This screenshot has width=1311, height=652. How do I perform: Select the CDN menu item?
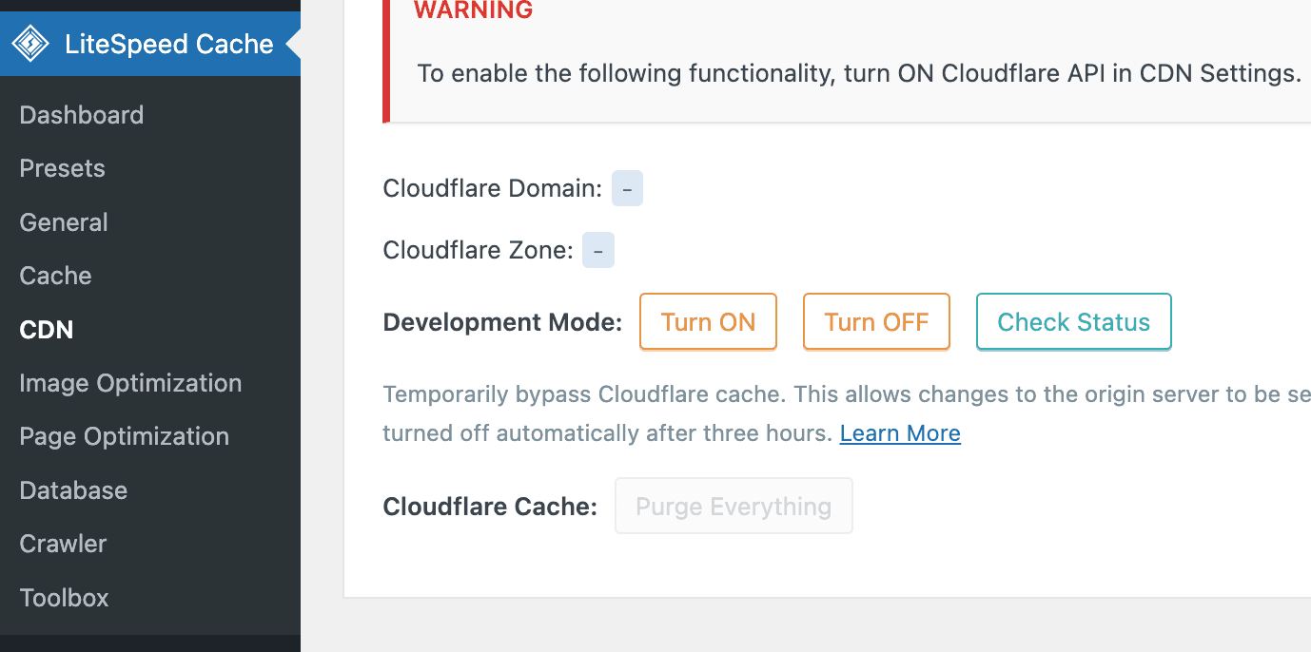pyautogui.click(x=46, y=329)
